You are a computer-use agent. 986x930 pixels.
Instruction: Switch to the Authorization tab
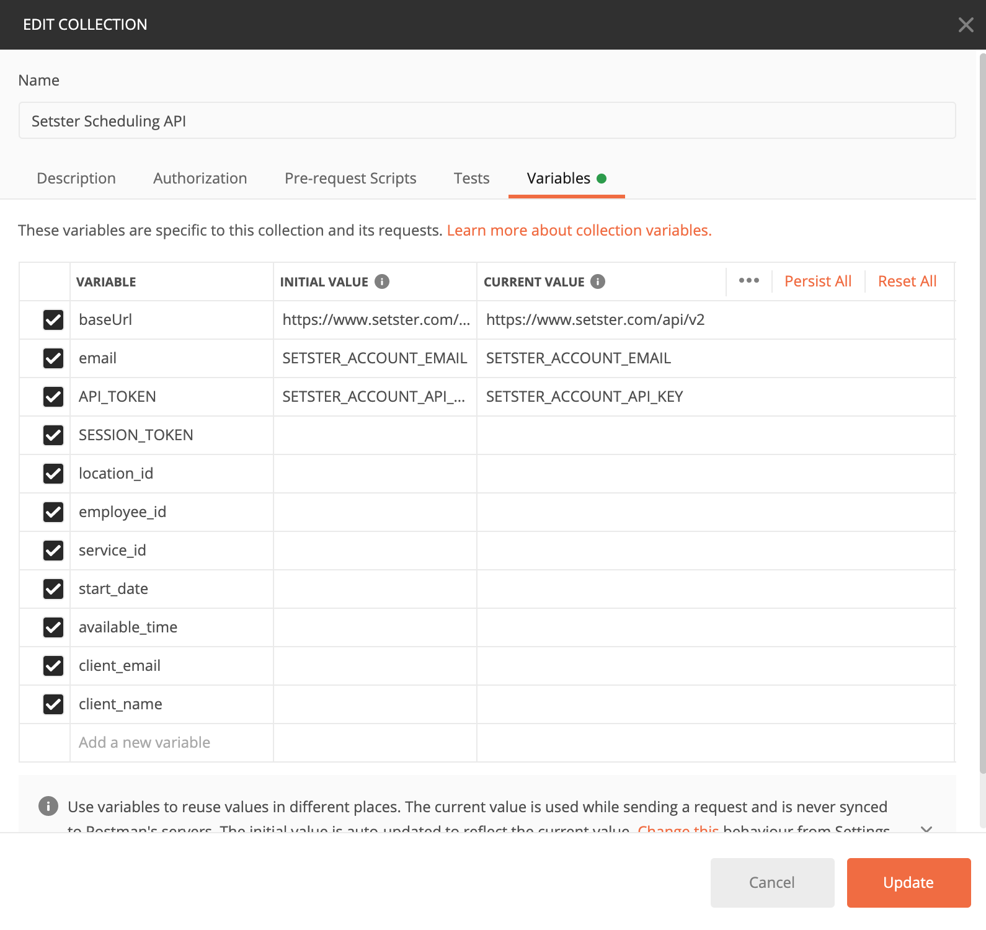click(200, 179)
